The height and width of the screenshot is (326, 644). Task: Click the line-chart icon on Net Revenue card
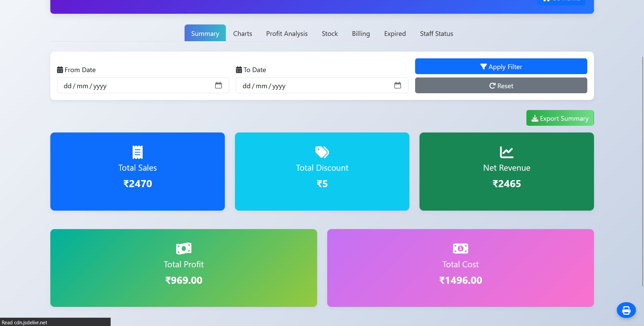[x=506, y=152]
